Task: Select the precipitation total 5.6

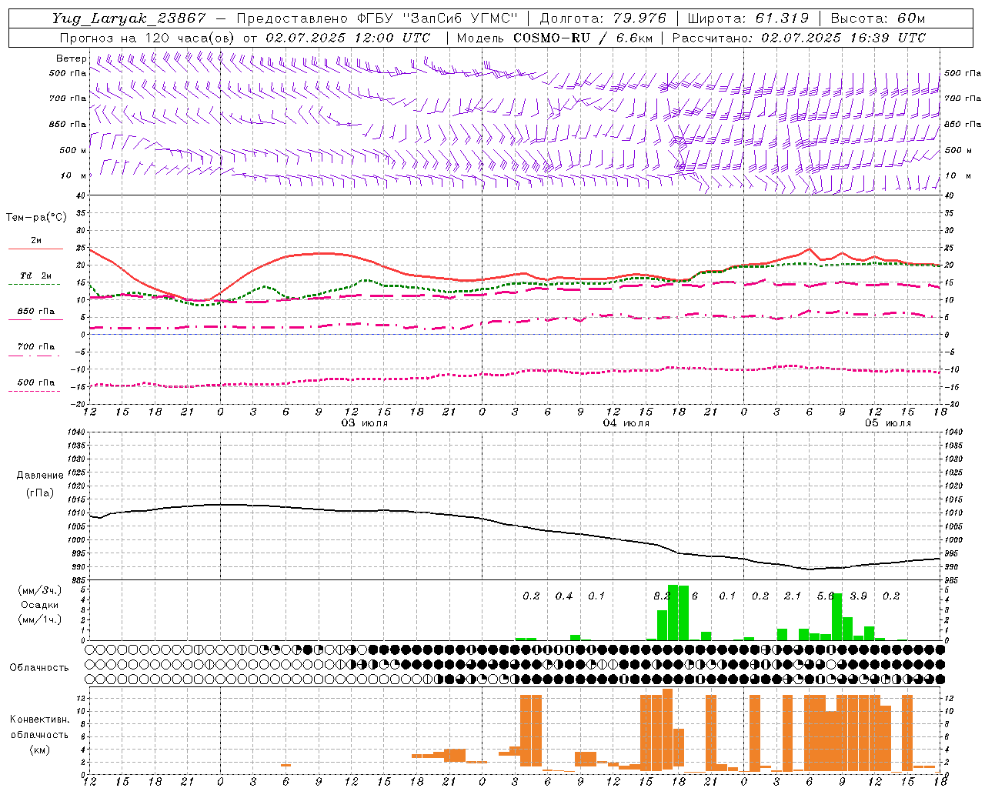Action: pyautogui.click(x=826, y=596)
